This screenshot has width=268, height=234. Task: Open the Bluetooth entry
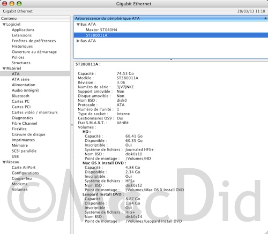point(20,96)
